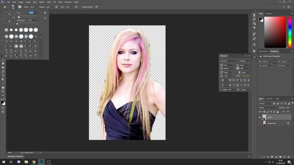Screen dimensions: 294x165
Task: Hide Layer 1 using its eye icon
Action: point(260,117)
